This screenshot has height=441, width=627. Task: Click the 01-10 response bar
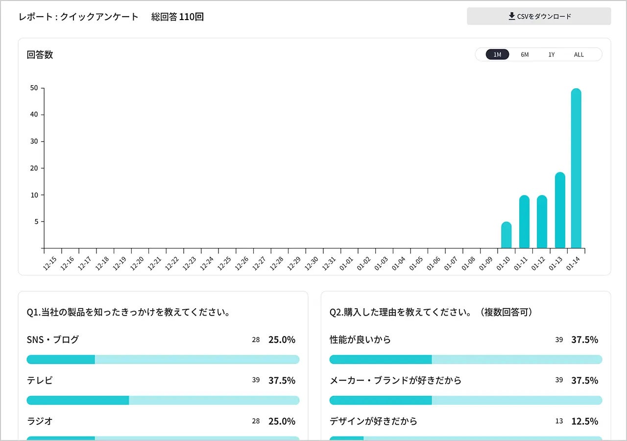(x=506, y=235)
